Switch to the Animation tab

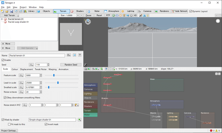coord(64,69)
